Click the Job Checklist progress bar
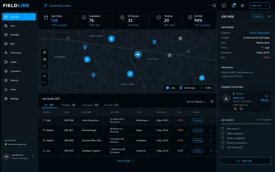The width and height of the screenshot is (275, 172). click(246, 124)
